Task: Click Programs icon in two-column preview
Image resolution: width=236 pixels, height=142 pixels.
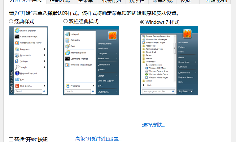Action: pyautogui.click(x=68, y=86)
